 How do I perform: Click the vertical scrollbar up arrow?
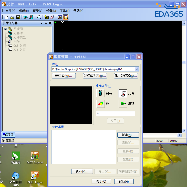pyautogui.click(x=184, y=23)
